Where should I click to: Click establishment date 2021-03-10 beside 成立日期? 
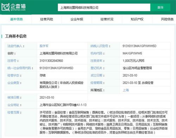130,75
